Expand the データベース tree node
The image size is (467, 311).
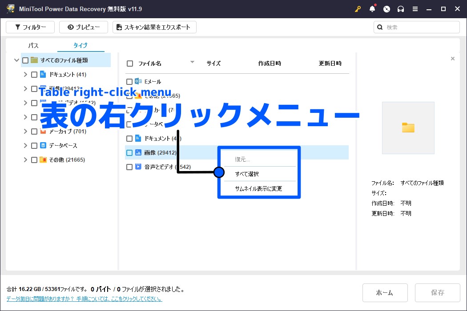[25, 145]
